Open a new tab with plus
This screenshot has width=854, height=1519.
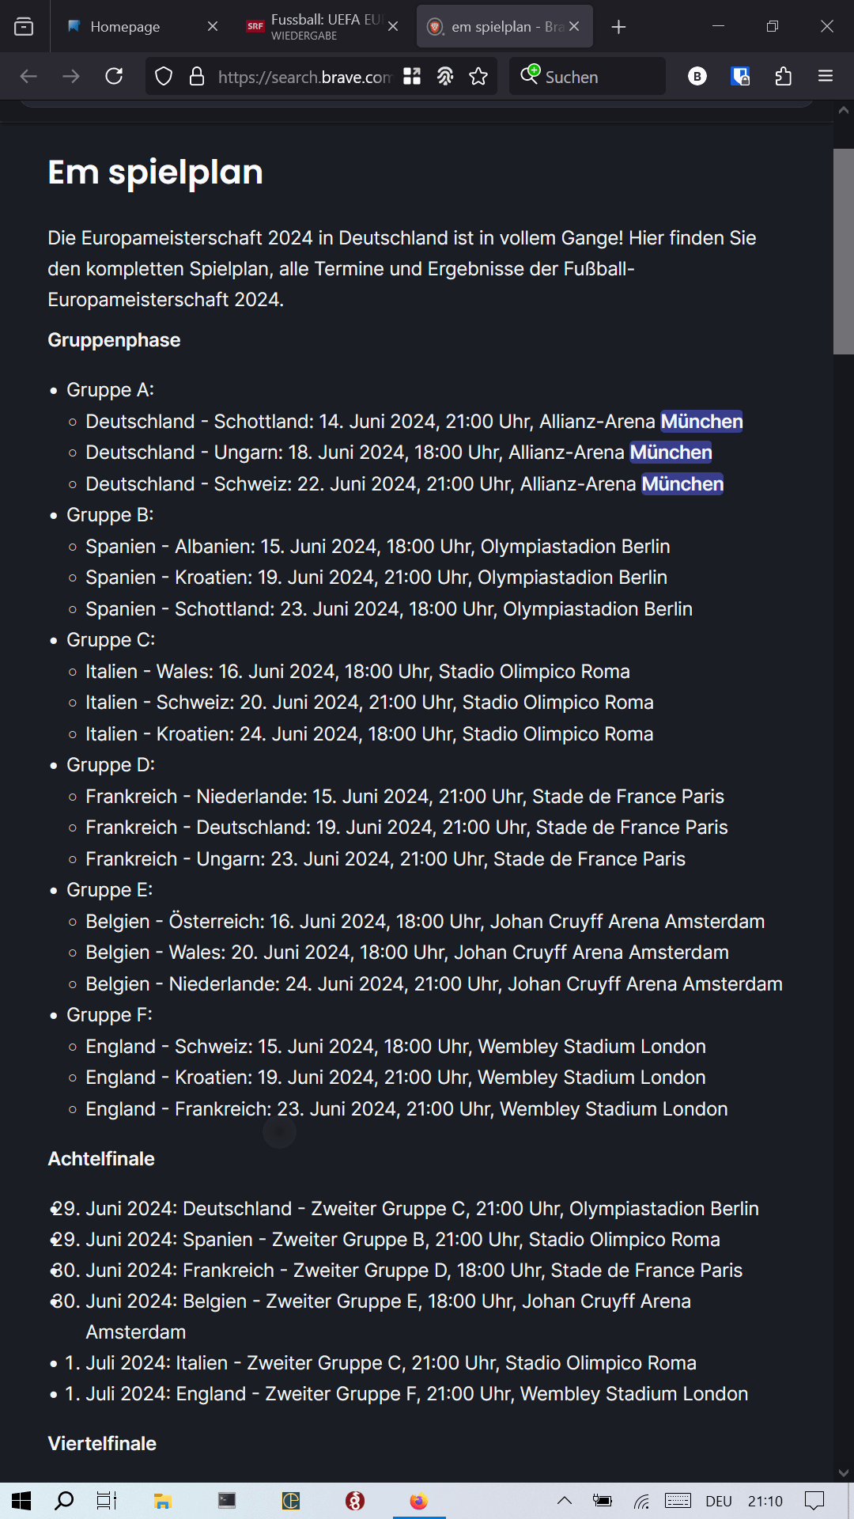tap(618, 27)
